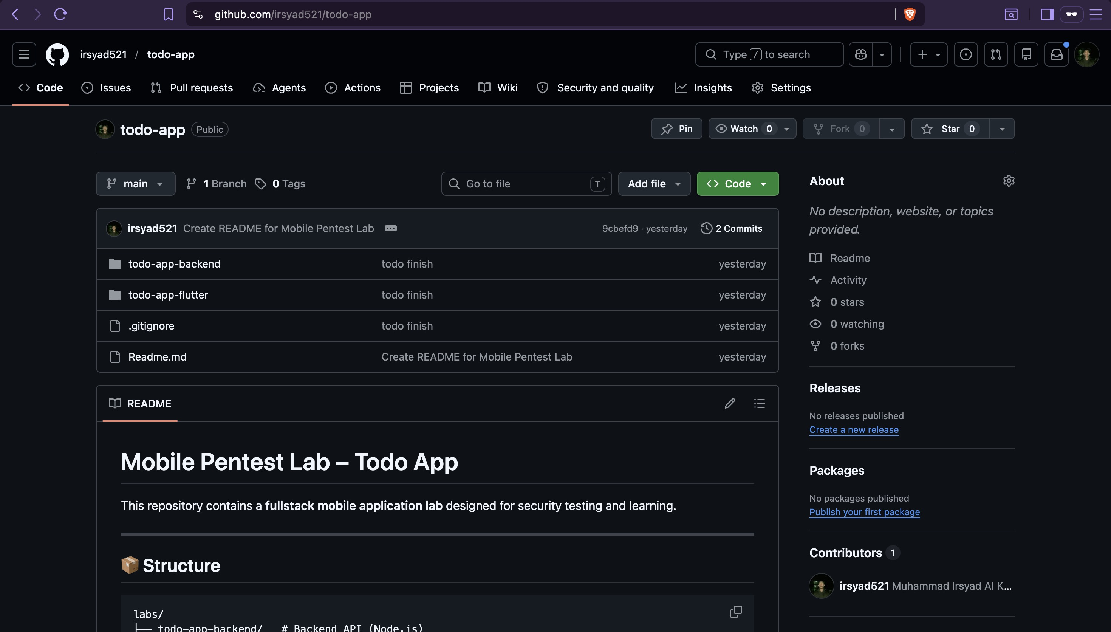Open the repositories icon in header
Image resolution: width=1111 pixels, height=632 pixels.
pyautogui.click(x=1026, y=54)
